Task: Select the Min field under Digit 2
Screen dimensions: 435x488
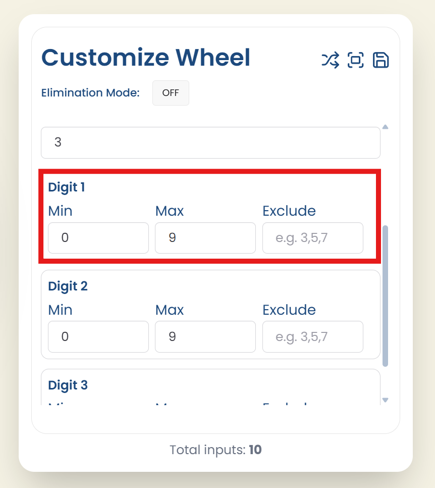Action: coord(98,336)
